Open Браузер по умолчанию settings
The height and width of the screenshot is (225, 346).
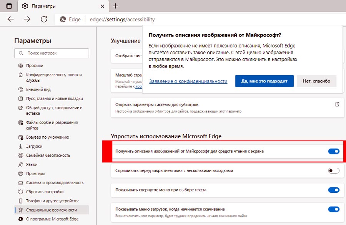pos(47,137)
